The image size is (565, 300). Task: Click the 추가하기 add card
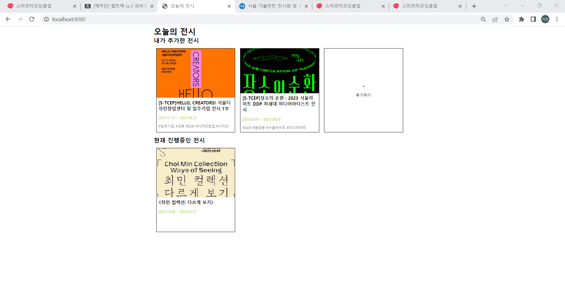363,90
